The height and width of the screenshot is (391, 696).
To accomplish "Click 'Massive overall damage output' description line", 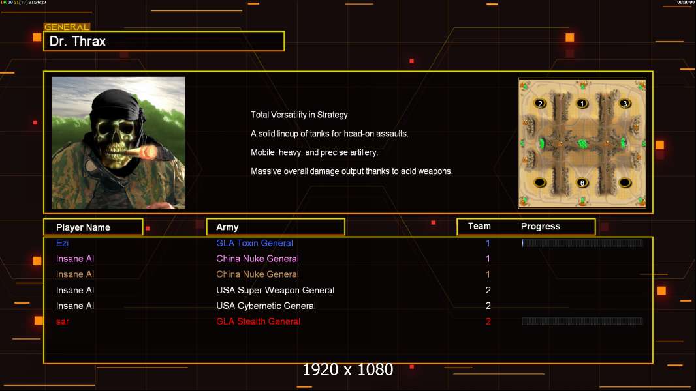I will click(x=351, y=171).
